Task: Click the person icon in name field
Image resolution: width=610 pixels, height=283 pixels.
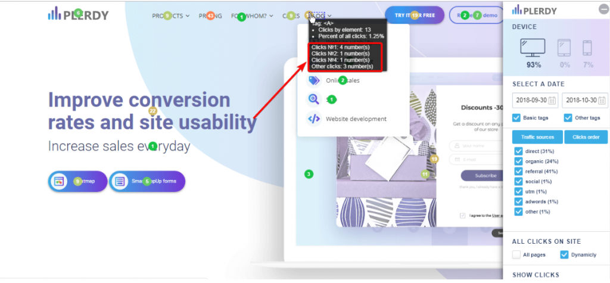Action: 457,145
